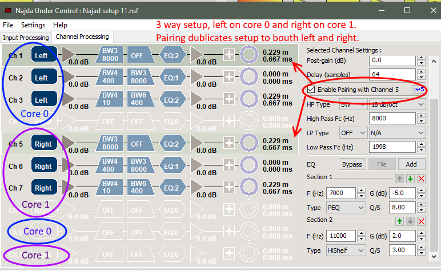
Task: Click the Ch 2 output circle
Action: (249, 76)
